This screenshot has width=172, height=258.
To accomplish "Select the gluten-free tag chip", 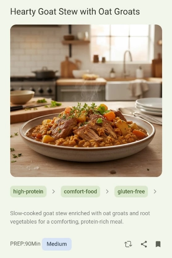I will click(x=131, y=191).
